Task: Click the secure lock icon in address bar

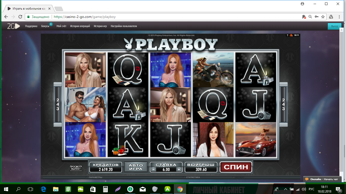Action: coord(29,17)
